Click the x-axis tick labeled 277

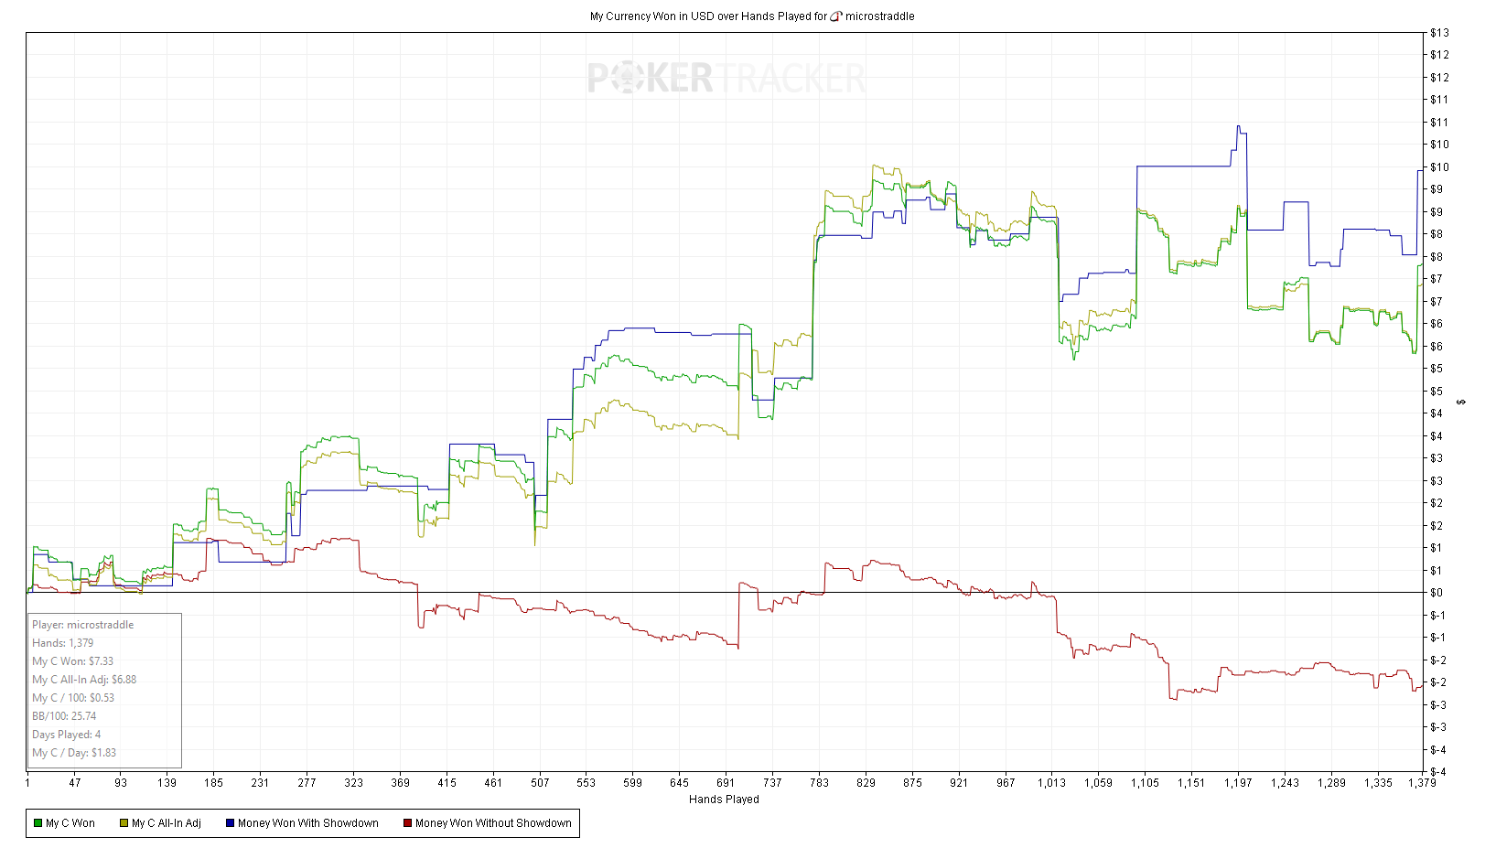[x=307, y=783]
